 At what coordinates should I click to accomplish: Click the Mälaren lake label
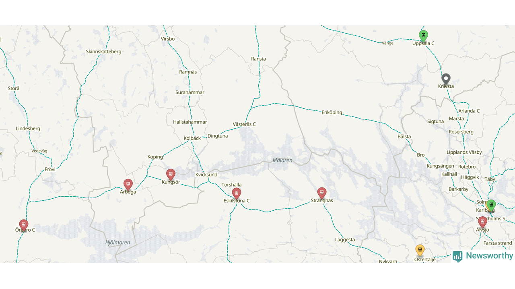point(282,161)
